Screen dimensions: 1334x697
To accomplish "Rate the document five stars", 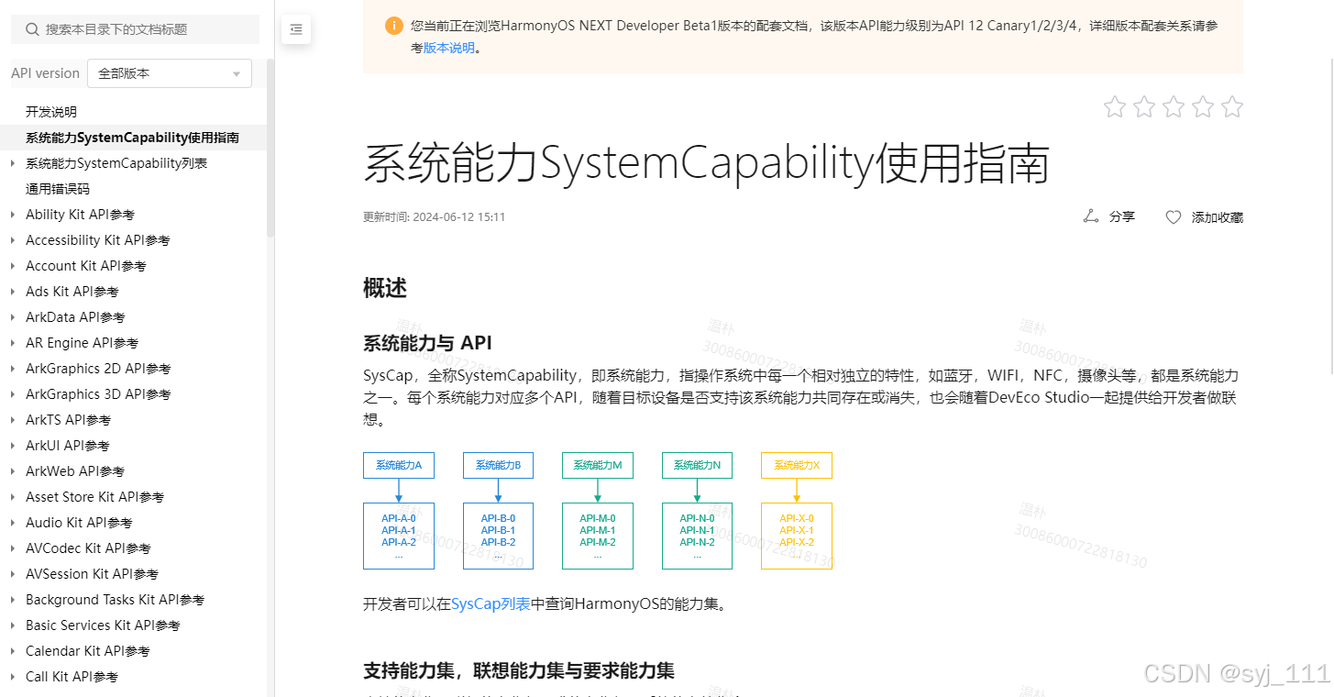I will (1232, 107).
